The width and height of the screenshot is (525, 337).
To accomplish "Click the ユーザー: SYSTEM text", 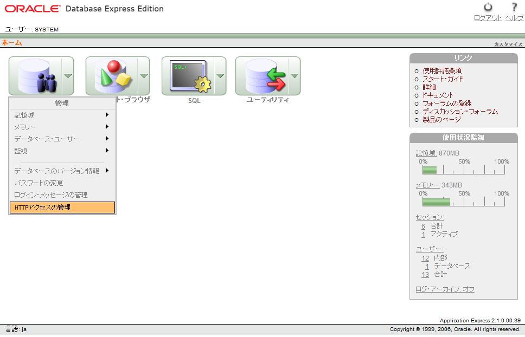I will (32, 29).
